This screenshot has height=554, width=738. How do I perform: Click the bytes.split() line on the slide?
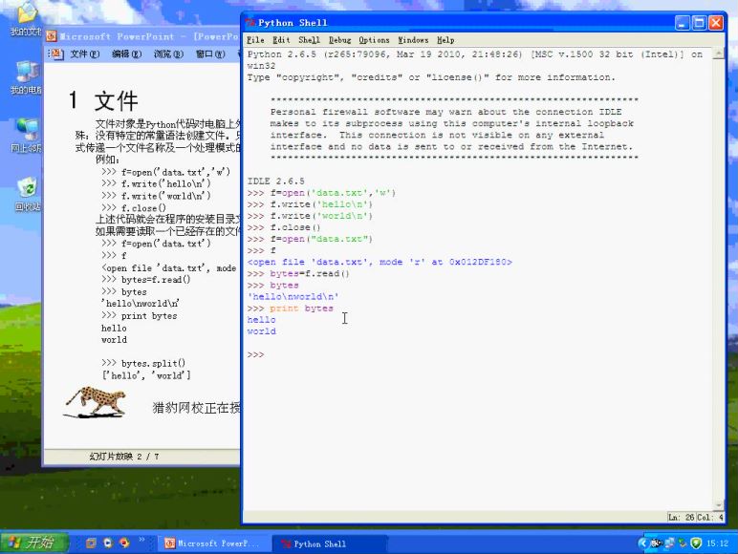click(143, 363)
